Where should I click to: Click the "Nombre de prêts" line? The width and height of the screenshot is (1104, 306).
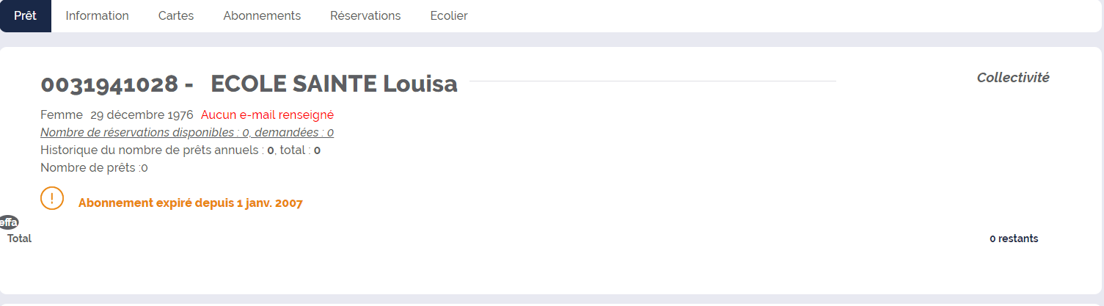(x=94, y=167)
